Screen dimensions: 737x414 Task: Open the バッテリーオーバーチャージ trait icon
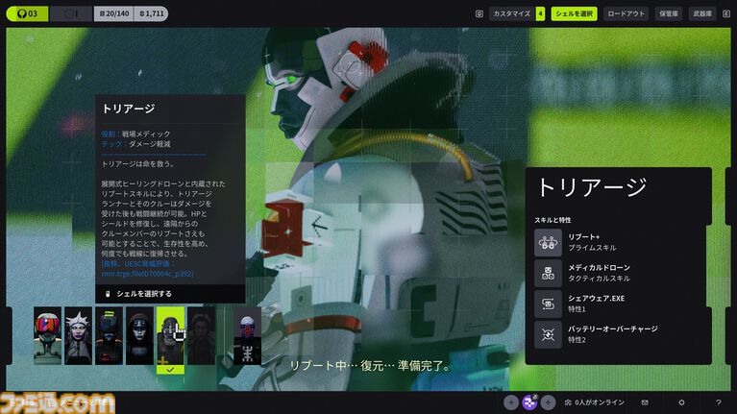click(548, 334)
